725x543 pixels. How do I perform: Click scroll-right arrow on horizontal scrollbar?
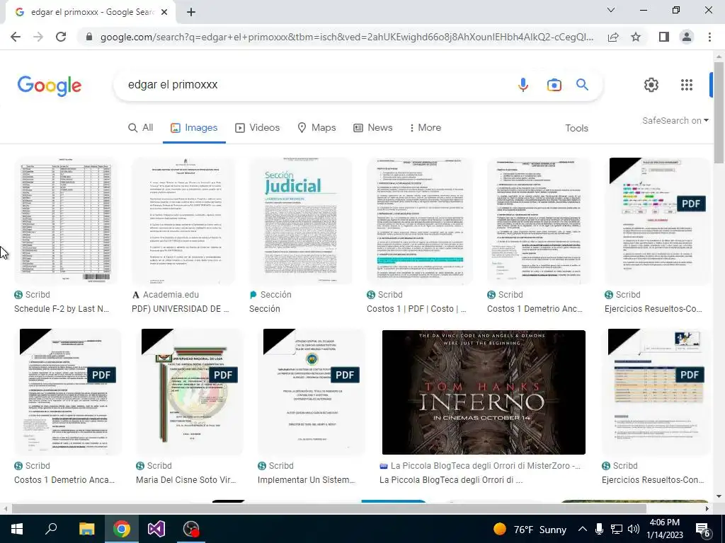coord(707,508)
